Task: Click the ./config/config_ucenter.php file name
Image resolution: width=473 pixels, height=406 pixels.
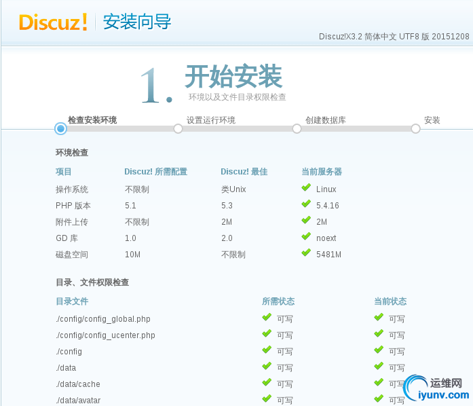Action: (x=105, y=335)
